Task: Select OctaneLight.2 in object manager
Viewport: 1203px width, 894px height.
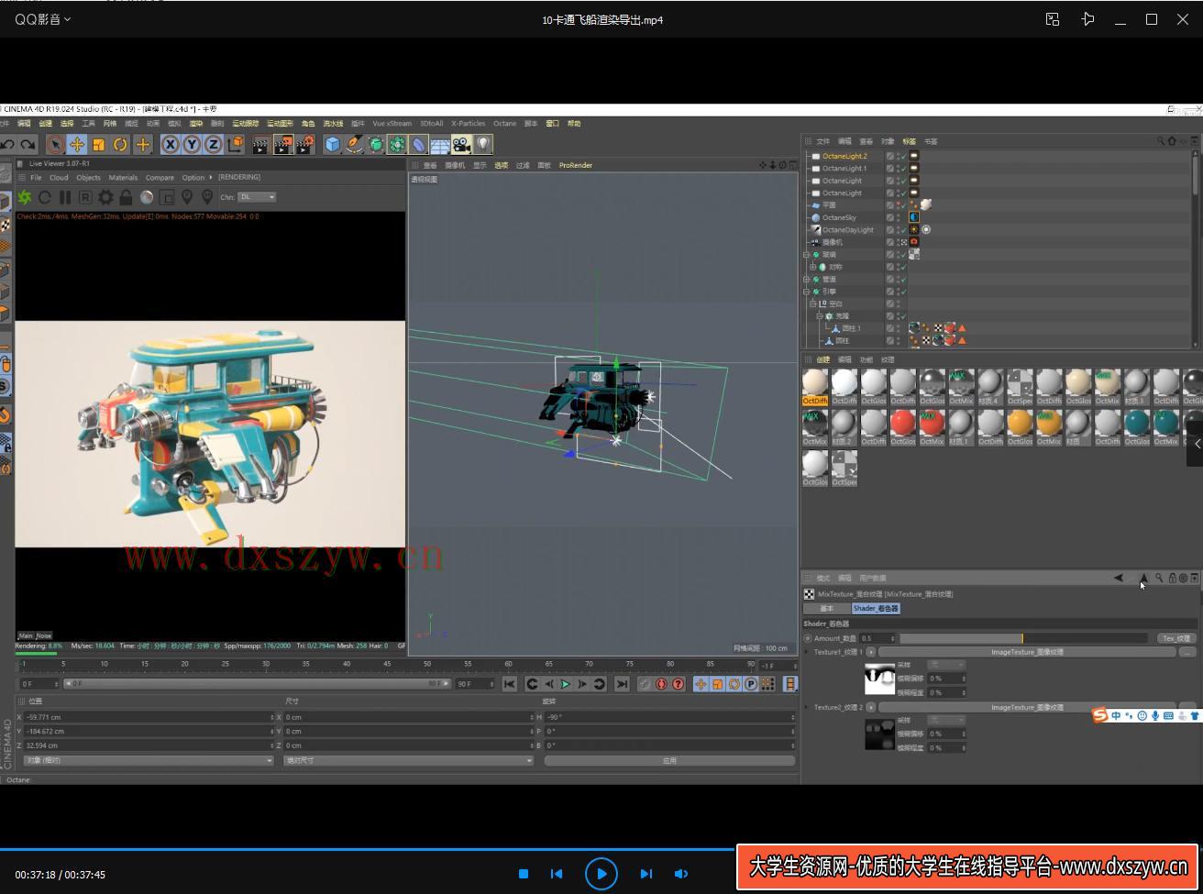Action: point(844,156)
